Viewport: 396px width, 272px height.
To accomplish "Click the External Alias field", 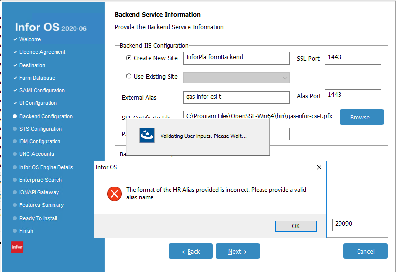I will click(236, 98).
